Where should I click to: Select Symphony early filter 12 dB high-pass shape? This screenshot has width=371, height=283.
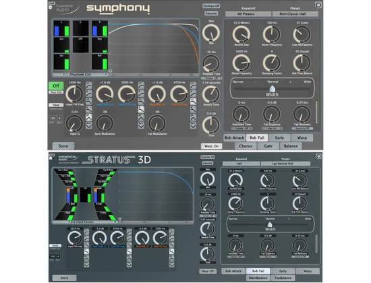tap(141, 86)
